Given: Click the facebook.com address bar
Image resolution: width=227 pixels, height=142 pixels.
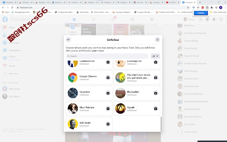Looking at the screenshot, I should coord(101,7).
